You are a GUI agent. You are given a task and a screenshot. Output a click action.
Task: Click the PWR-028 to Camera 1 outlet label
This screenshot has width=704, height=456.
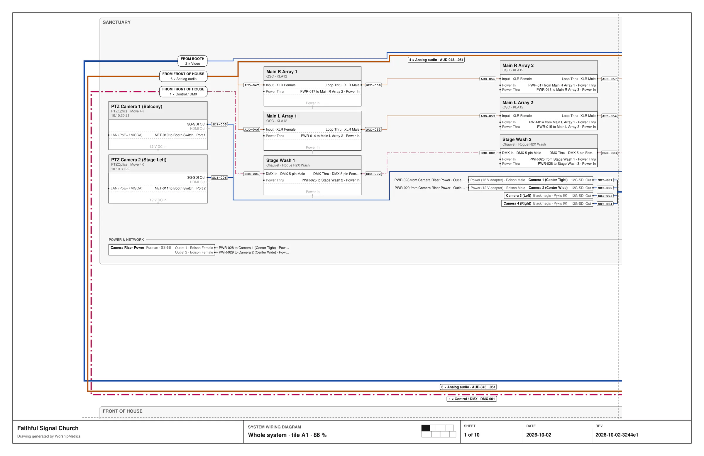[x=254, y=248]
